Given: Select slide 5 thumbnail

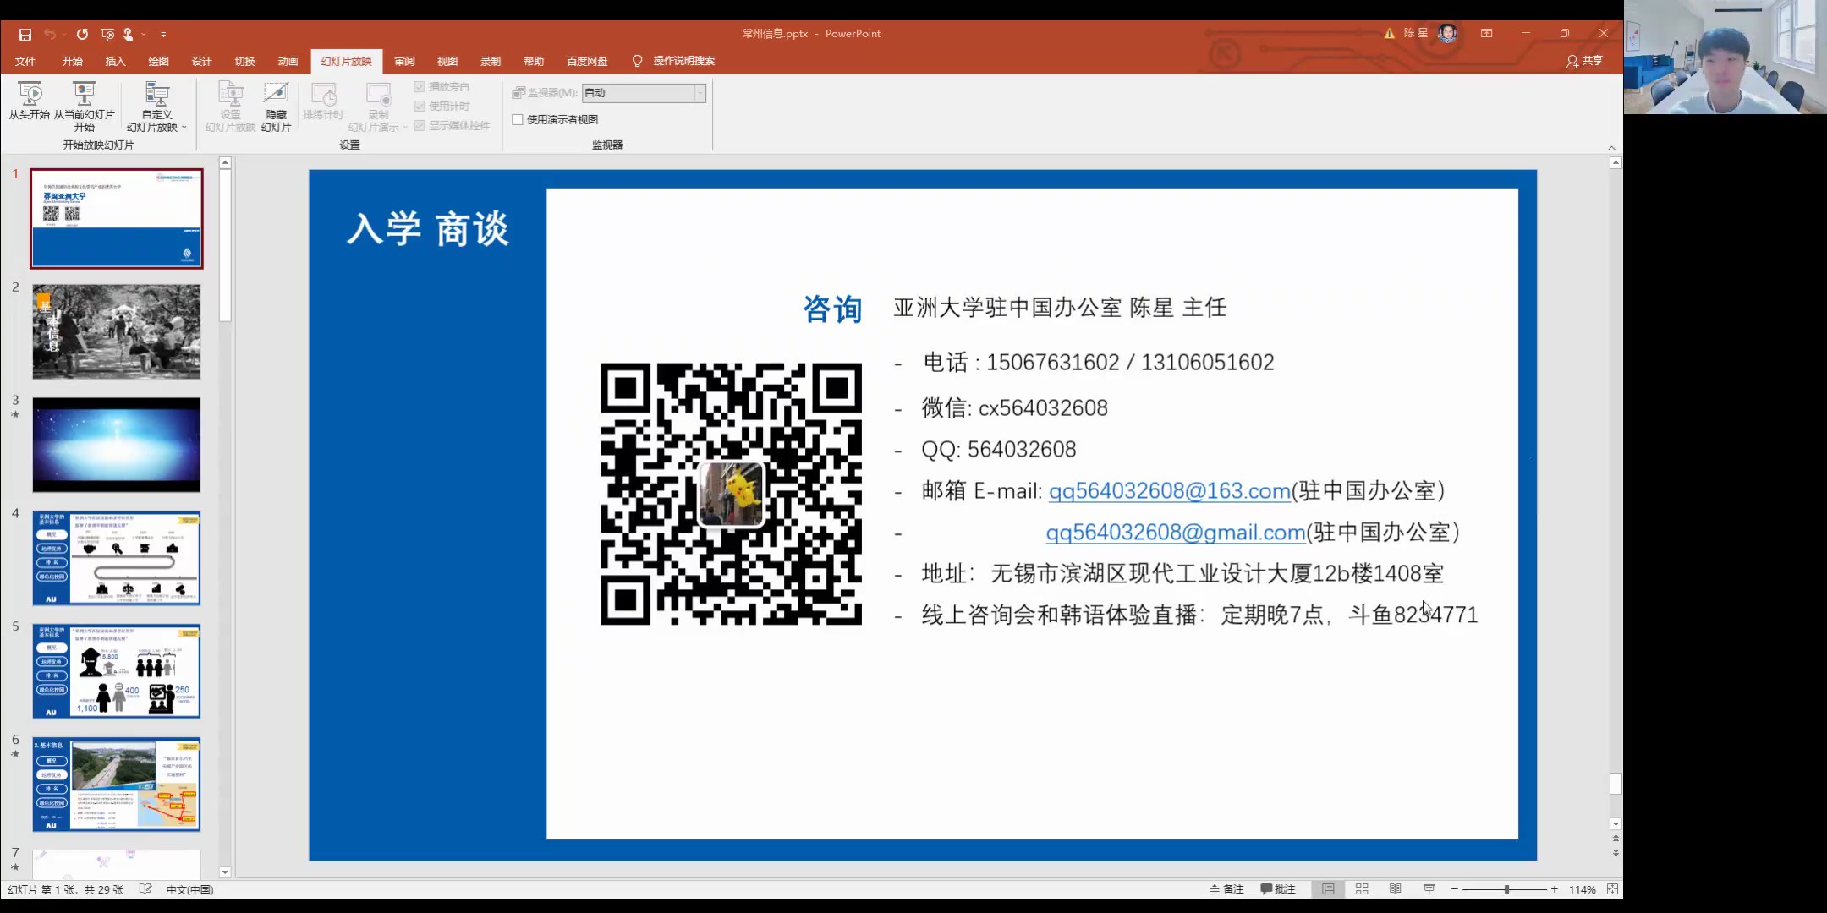Looking at the screenshot, I should pyautogui.click(x=117, y=671).
